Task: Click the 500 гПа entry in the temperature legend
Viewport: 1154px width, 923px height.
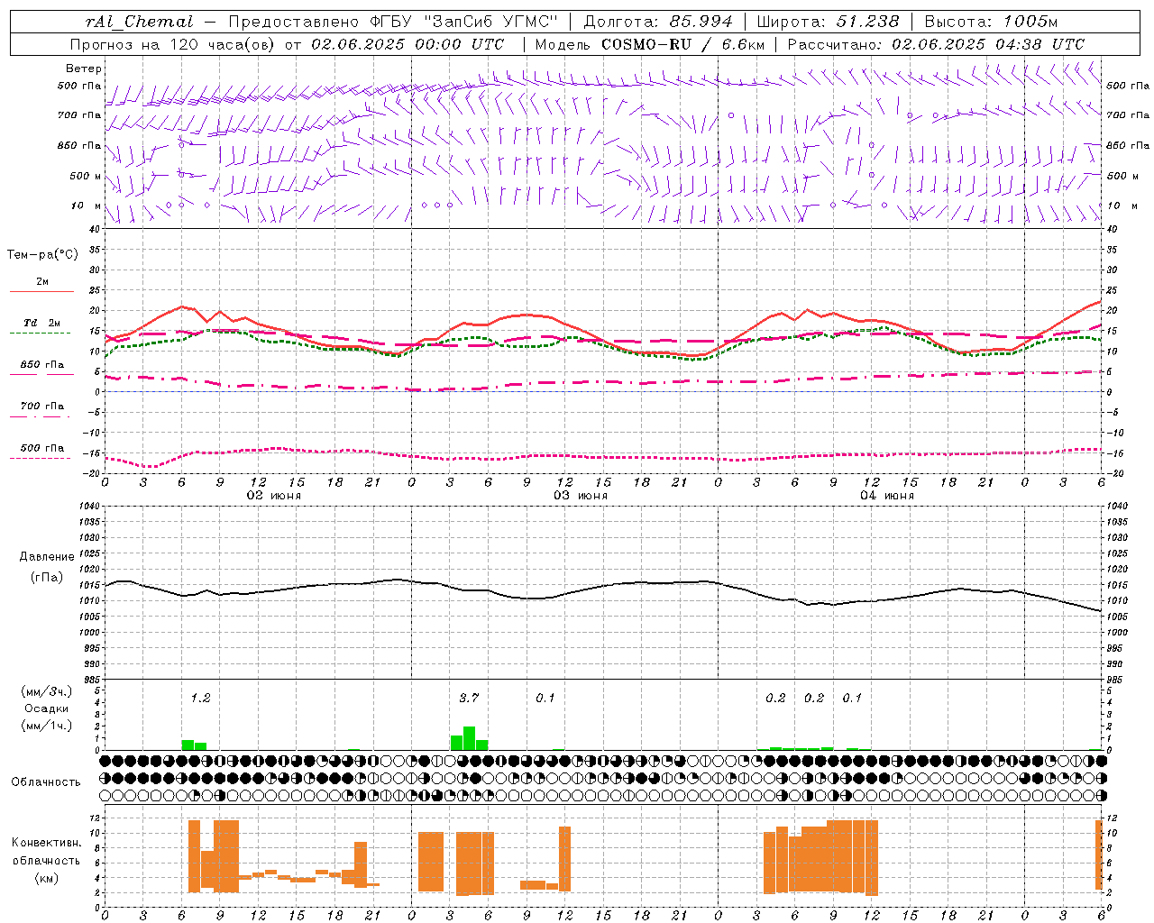Action: (42, 448)
